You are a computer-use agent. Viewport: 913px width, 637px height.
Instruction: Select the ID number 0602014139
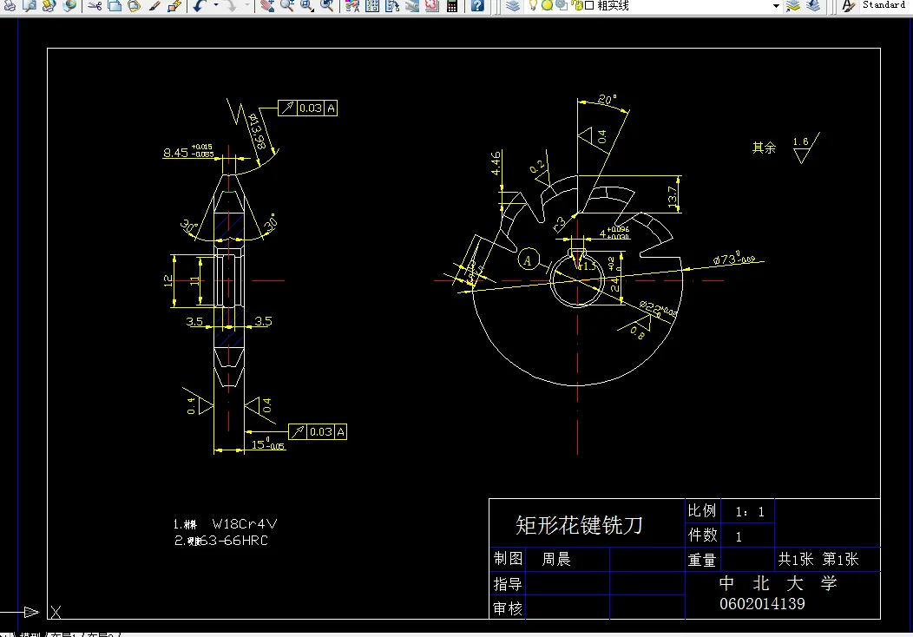762,604
